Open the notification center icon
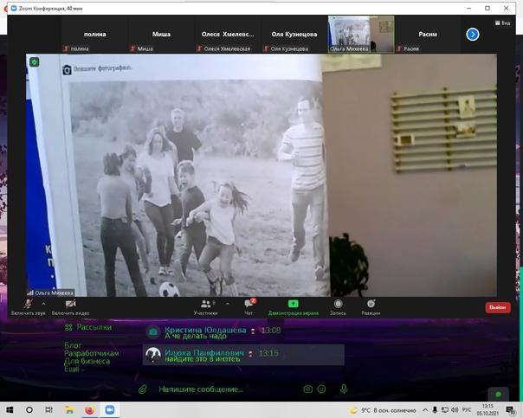The image size is (523, 418). pyautogui.click(x=510, y=410)
